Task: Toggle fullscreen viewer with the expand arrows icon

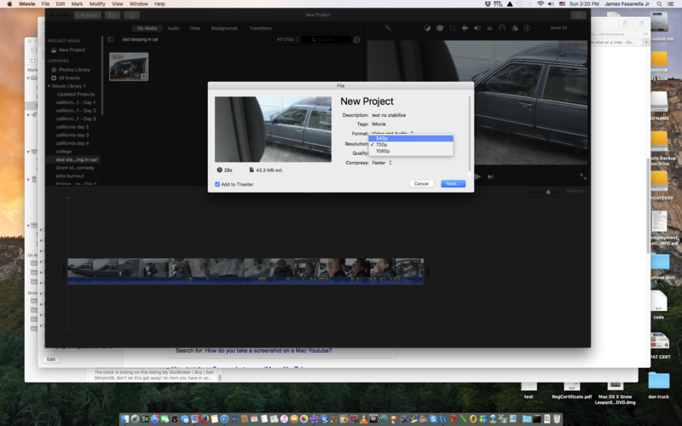Action: 583,176
